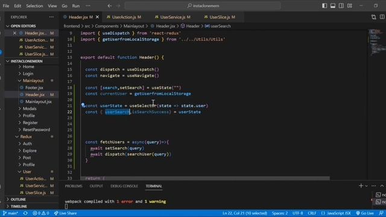The height and width of the screenshot is (217, 386).
Task: Switch to UserSlice.js tab
Action: click(x=220, y=17)
